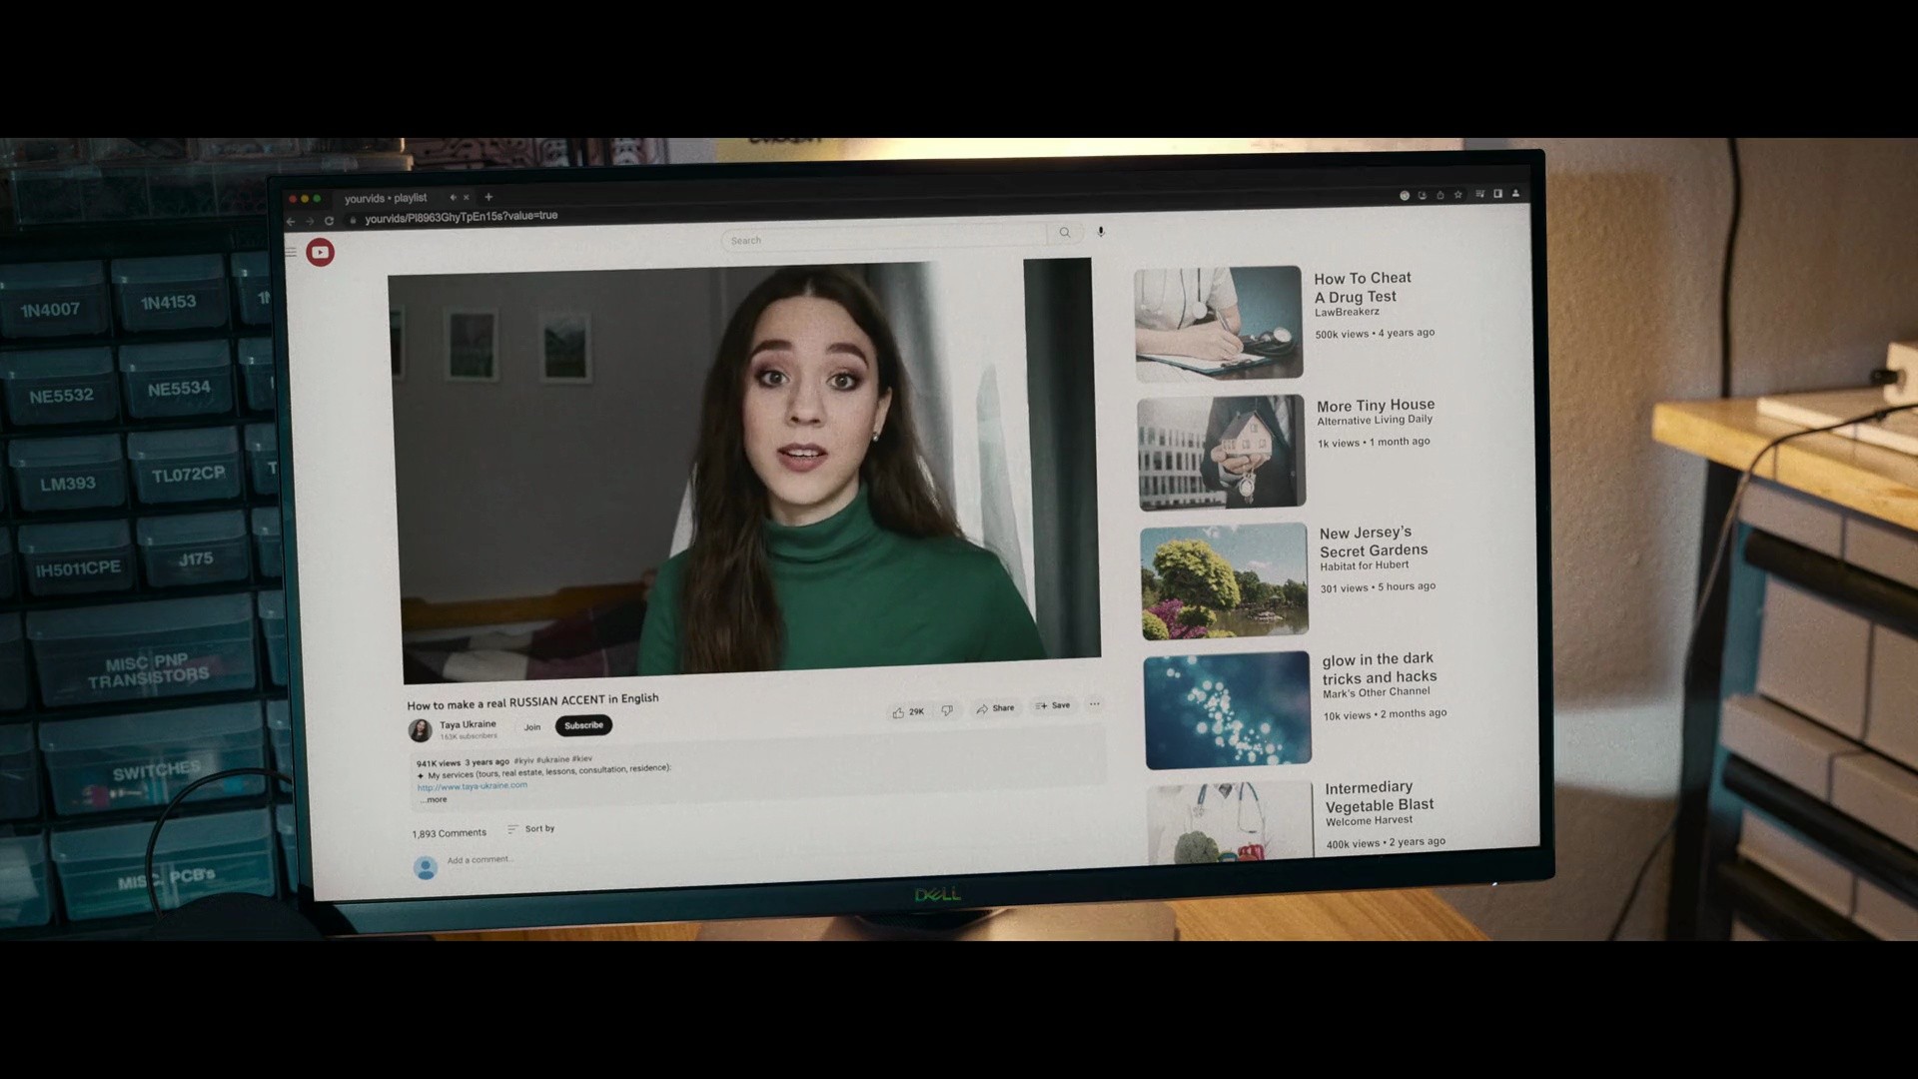This screenshot has height=1079, width=1918.
Task: Open the hamburger menu beside the logo
Action: click(x=291, y=252)
